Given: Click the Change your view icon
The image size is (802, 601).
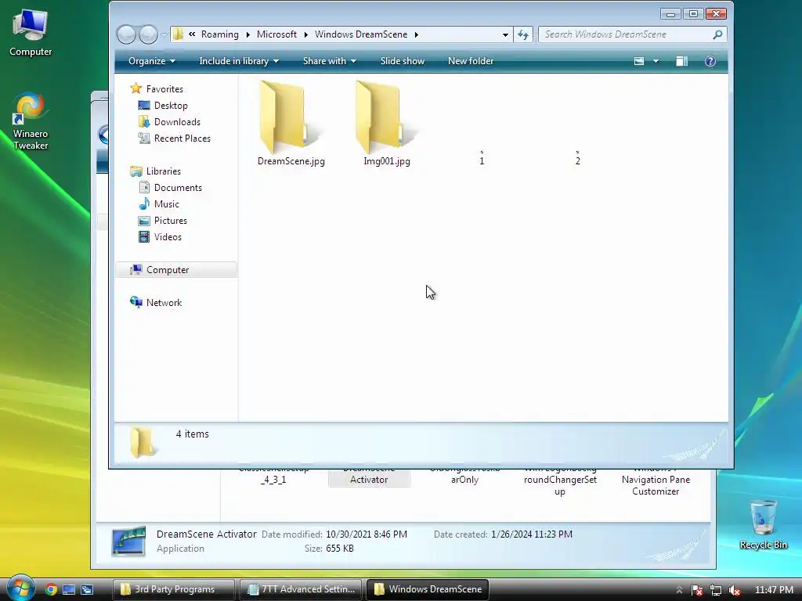Looking at the screenshot, I should click(x=639, y=61).
